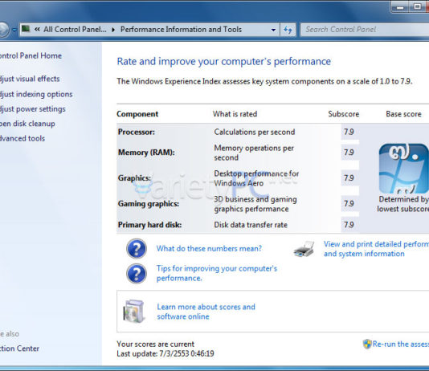429x371 pixels.
Task: Click the arrow after All Control Panel breadcrumb
Action: point(113,30)
